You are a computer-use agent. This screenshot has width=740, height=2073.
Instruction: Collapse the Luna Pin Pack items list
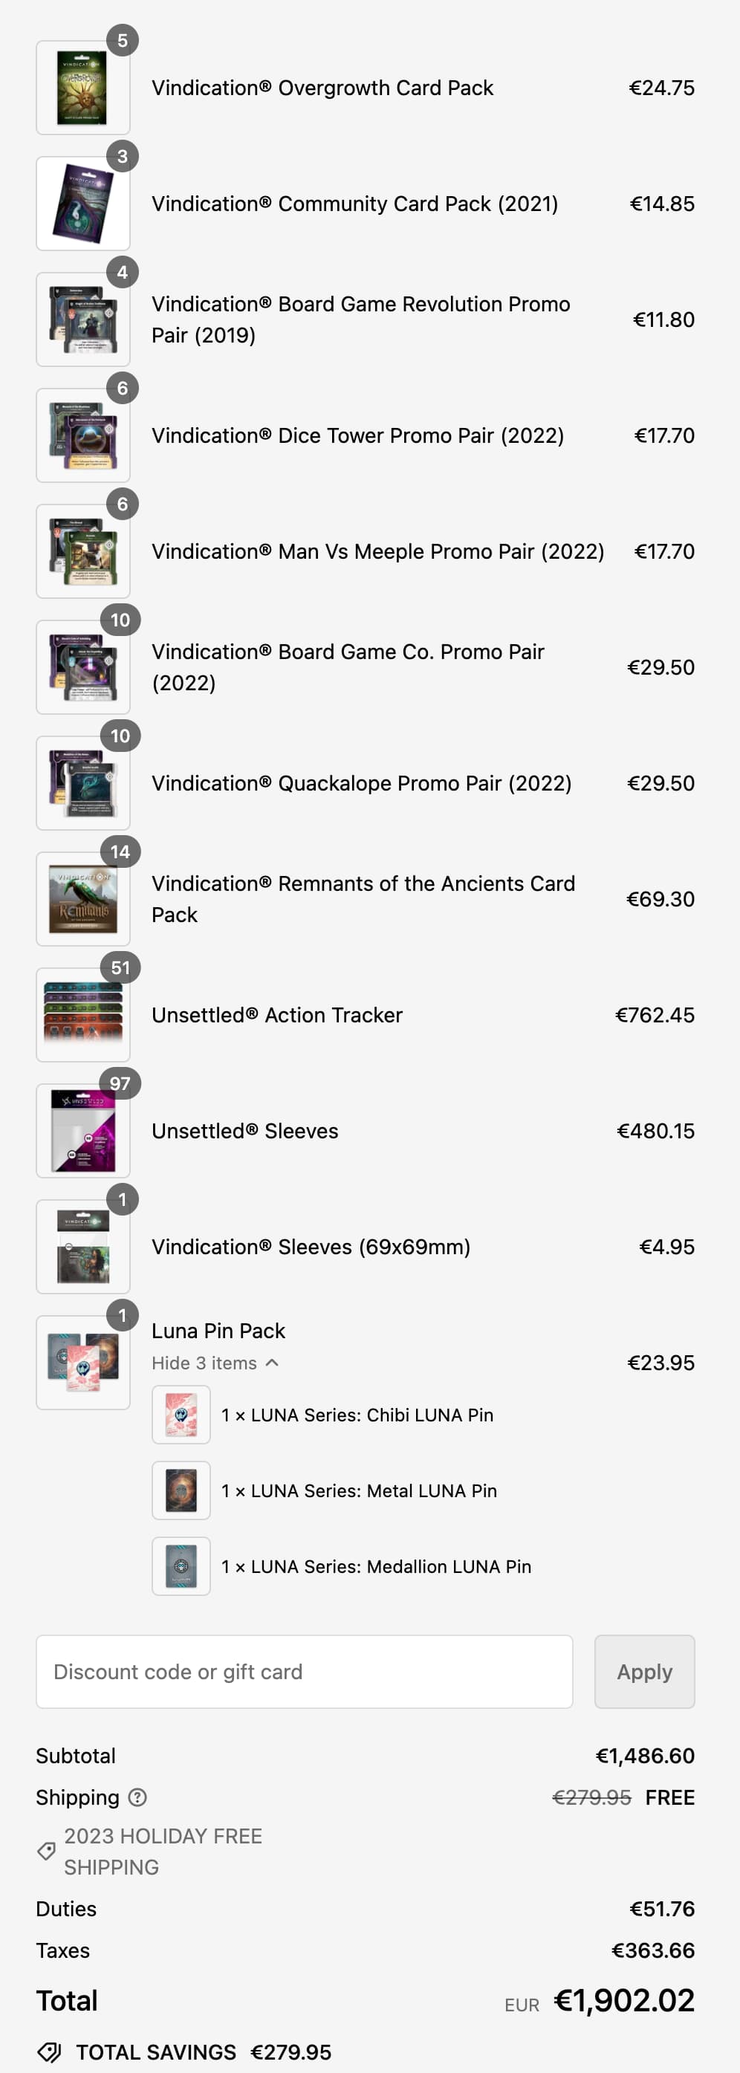(x=214, y=1363)
